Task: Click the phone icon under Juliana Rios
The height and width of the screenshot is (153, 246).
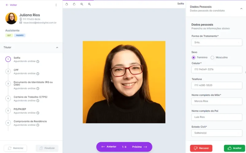Action: pyautogui.click(x=21, y=19)
